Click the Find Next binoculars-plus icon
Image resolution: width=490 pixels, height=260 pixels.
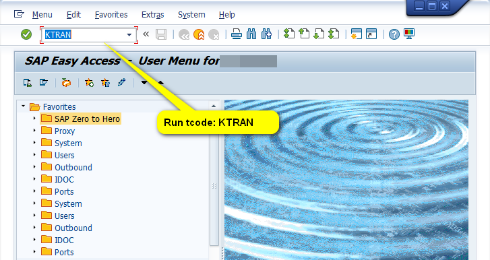coord(266,34)
